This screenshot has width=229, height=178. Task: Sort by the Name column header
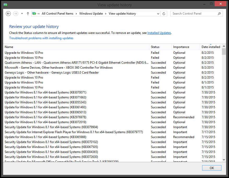[x=76, y=47]
